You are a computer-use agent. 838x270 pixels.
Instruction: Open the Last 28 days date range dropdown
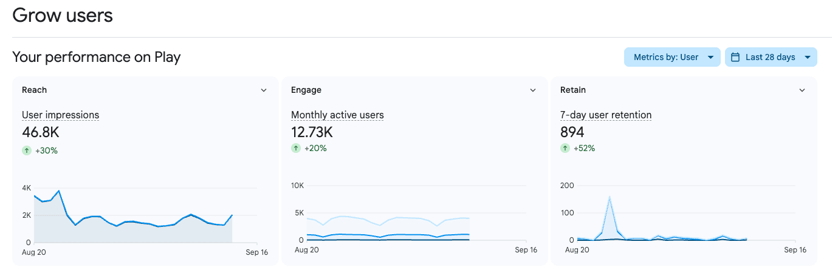pos(771,57)
